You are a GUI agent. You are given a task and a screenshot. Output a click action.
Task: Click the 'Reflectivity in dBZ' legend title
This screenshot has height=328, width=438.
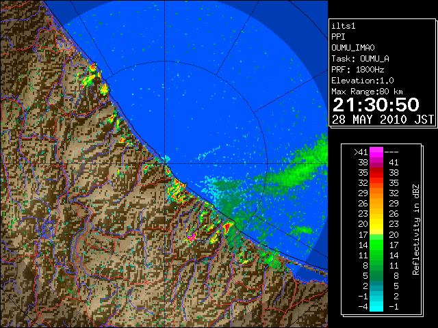[x=416, y=230]
